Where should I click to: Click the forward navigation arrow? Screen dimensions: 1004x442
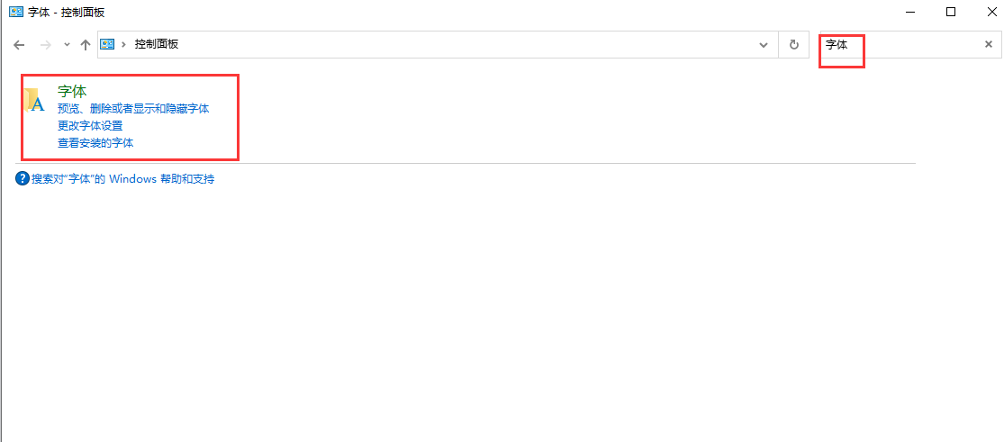tap(45, 45)
